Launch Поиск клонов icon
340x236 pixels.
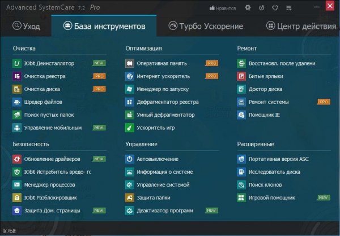click(x=241, y=185)
